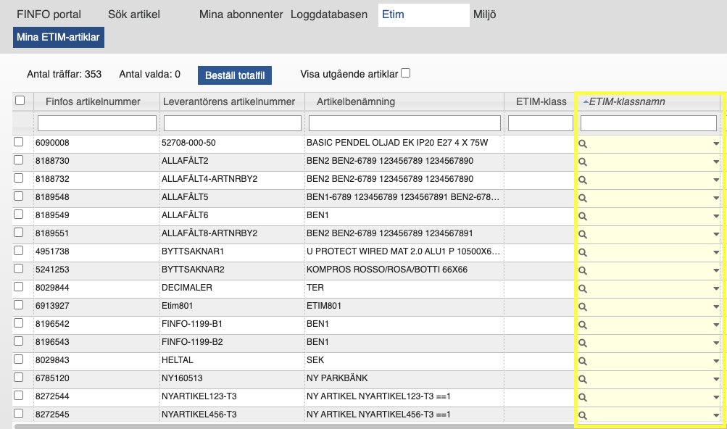Viewport: 727px width, 429px height.
Task: Click search icon in NYARTIKEL456-T3 row
Action: coord(582,415)
